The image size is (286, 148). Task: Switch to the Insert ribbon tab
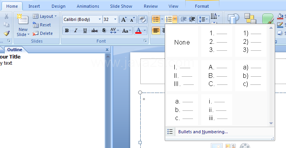coord(34,6)
